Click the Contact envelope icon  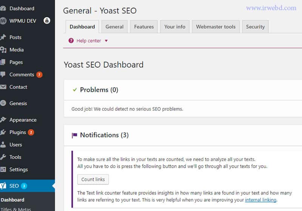3,87
